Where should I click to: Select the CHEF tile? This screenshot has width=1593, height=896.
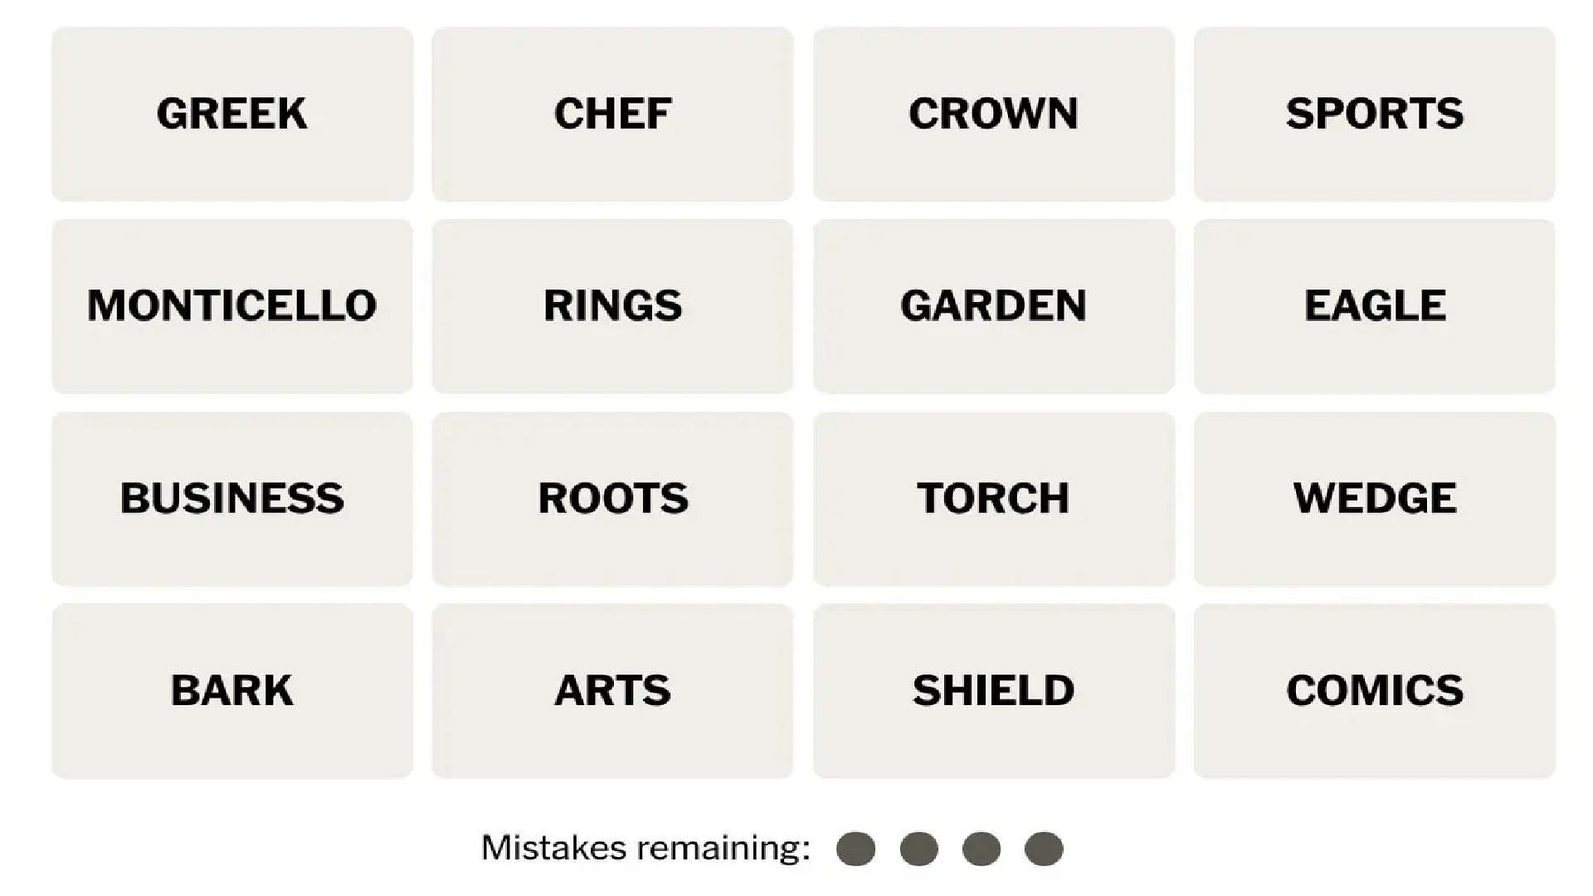tap(614, 113)
